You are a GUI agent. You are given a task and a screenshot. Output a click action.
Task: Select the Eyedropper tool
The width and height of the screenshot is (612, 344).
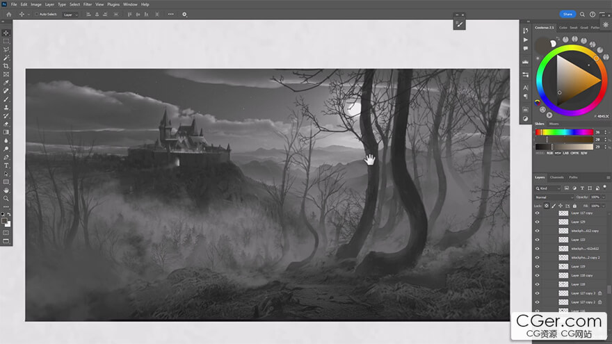point(6,83)
